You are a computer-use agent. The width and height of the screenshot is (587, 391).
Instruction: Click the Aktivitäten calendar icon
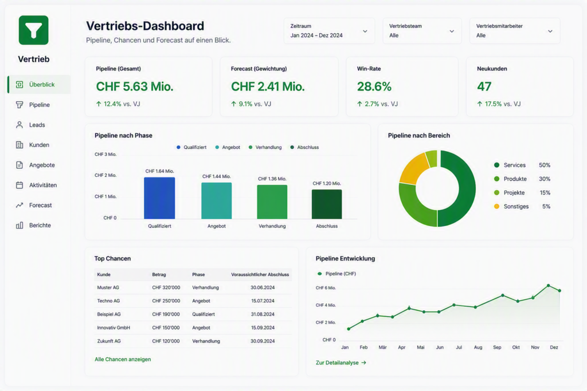19,185
